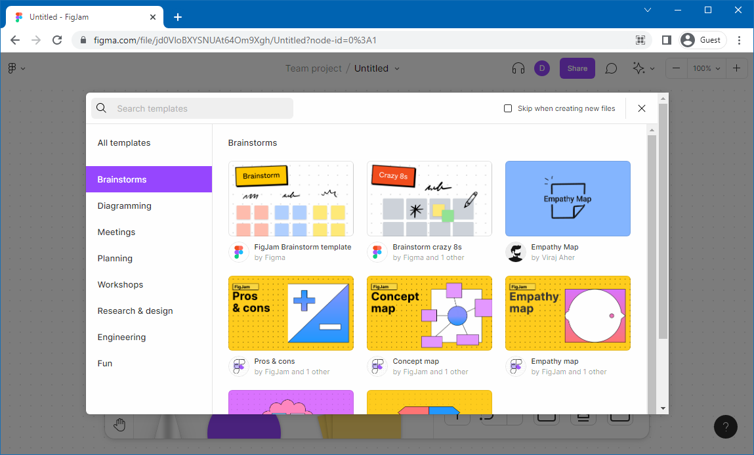This screenshot has width=754, height=455.
Task: Click the zoom in plus button
Action: pos(737,68)
